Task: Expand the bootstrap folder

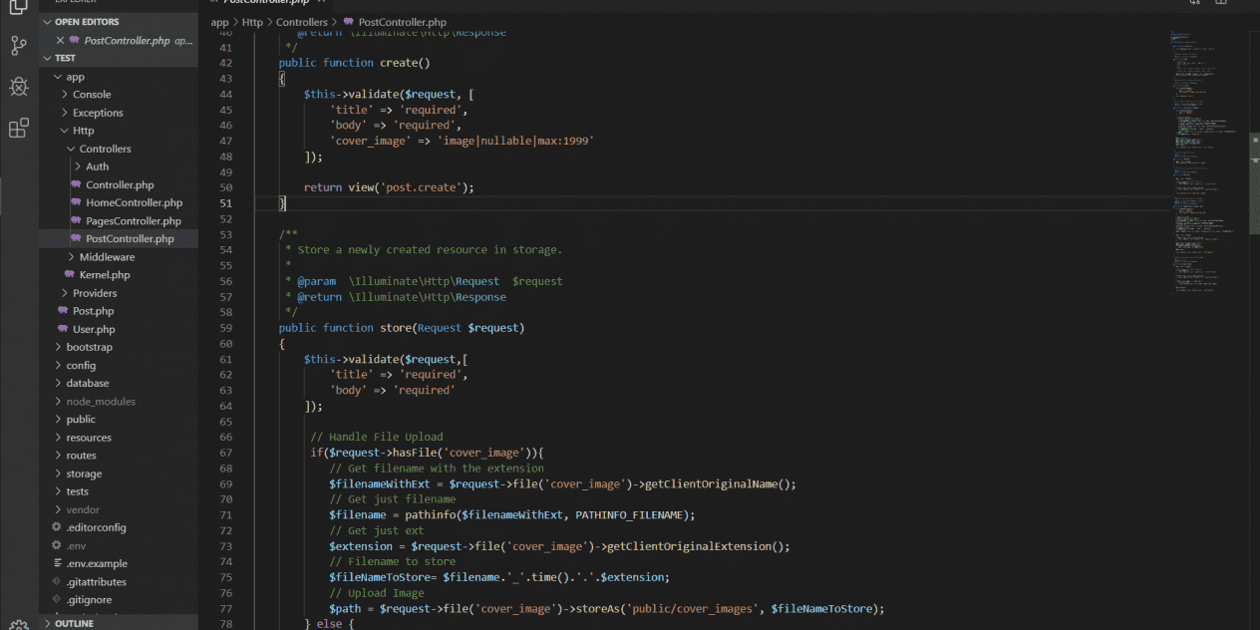Action: (x=58, y=347)
